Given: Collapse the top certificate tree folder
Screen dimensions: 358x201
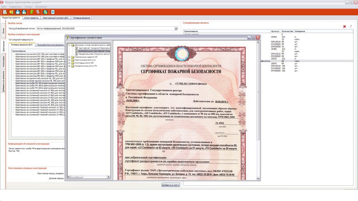Looking at the screenshot, I should point(70,45).
